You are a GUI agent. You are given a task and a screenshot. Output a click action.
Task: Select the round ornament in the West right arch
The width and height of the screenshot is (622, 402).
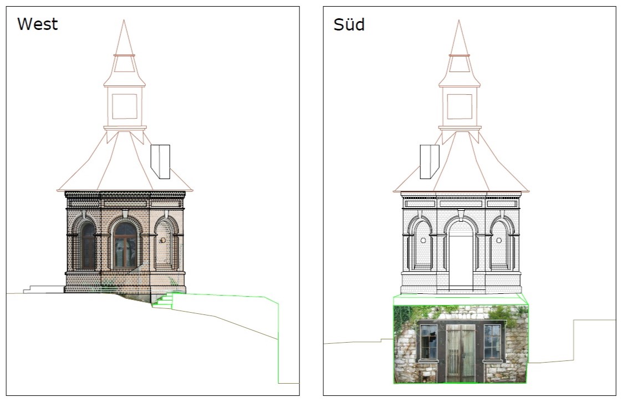tap(162, 241)
